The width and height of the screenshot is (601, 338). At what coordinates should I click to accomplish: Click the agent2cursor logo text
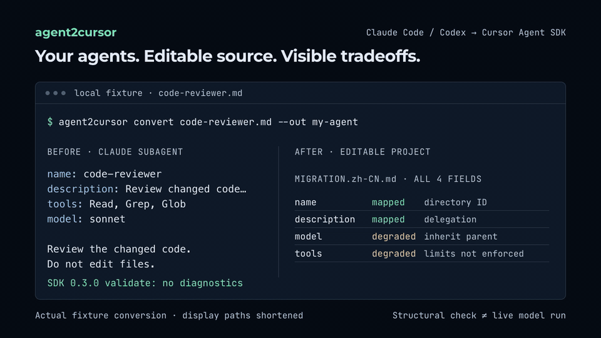coord(76,33)
